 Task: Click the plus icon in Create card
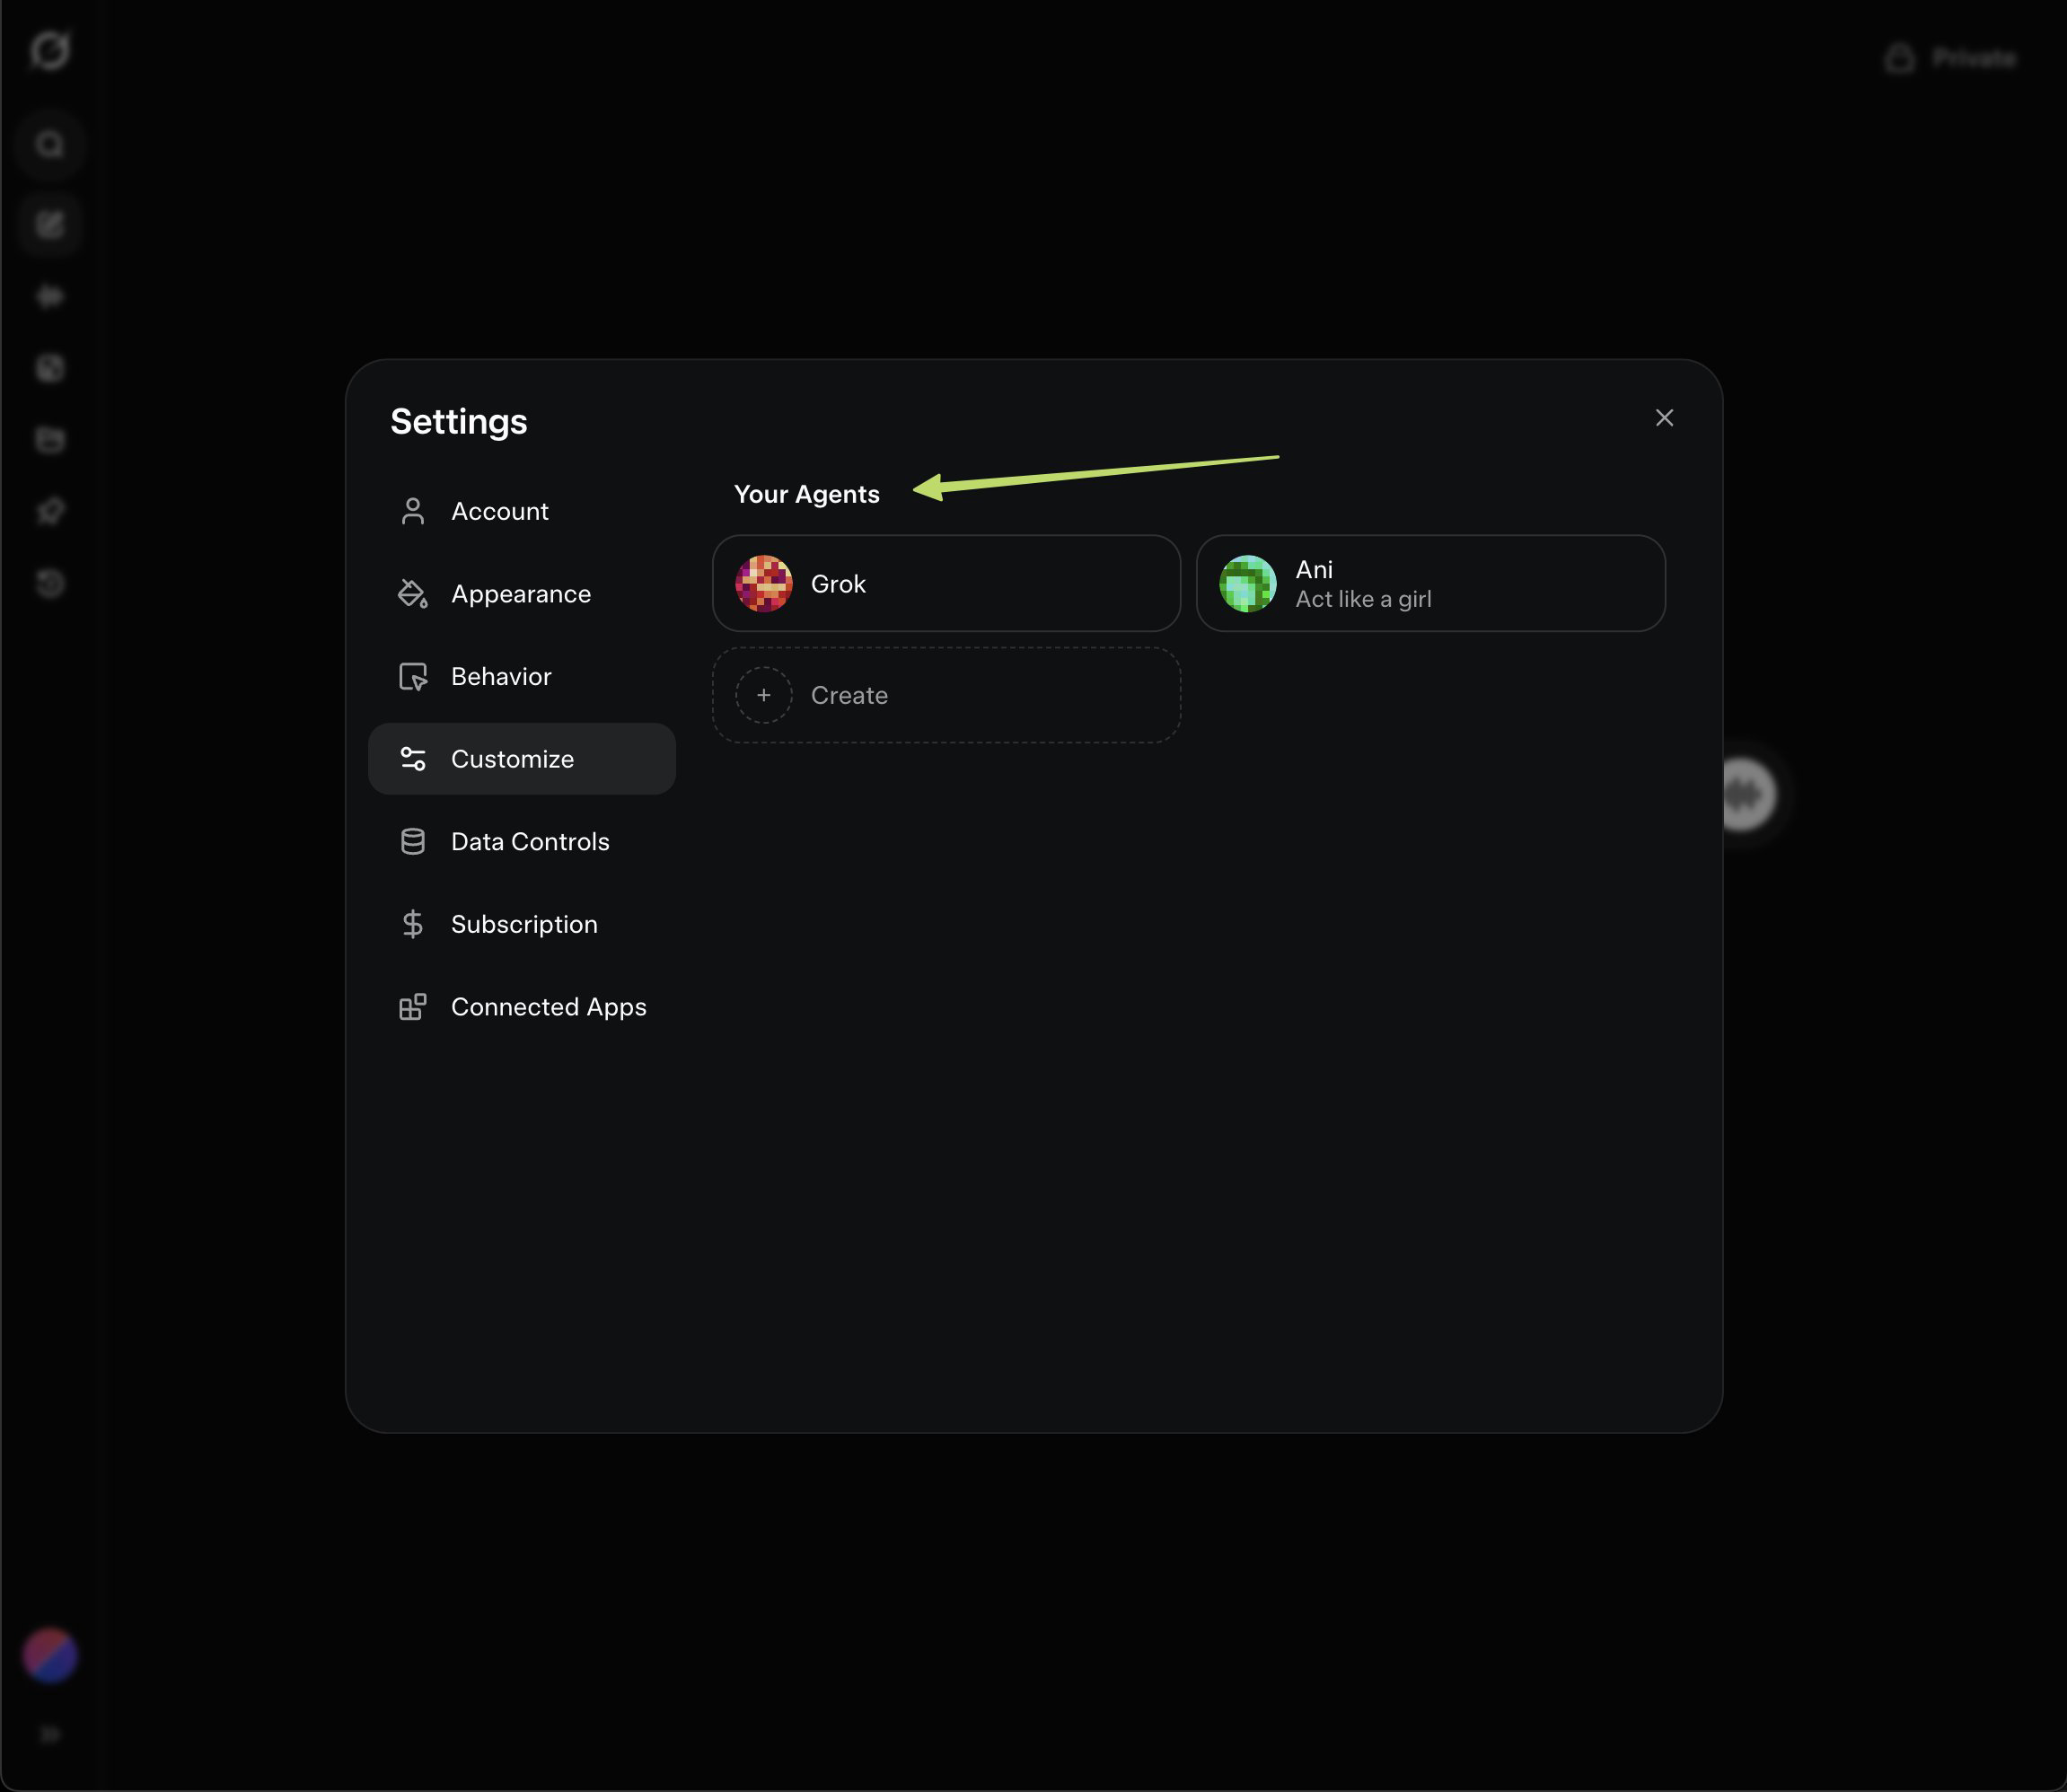764,695
